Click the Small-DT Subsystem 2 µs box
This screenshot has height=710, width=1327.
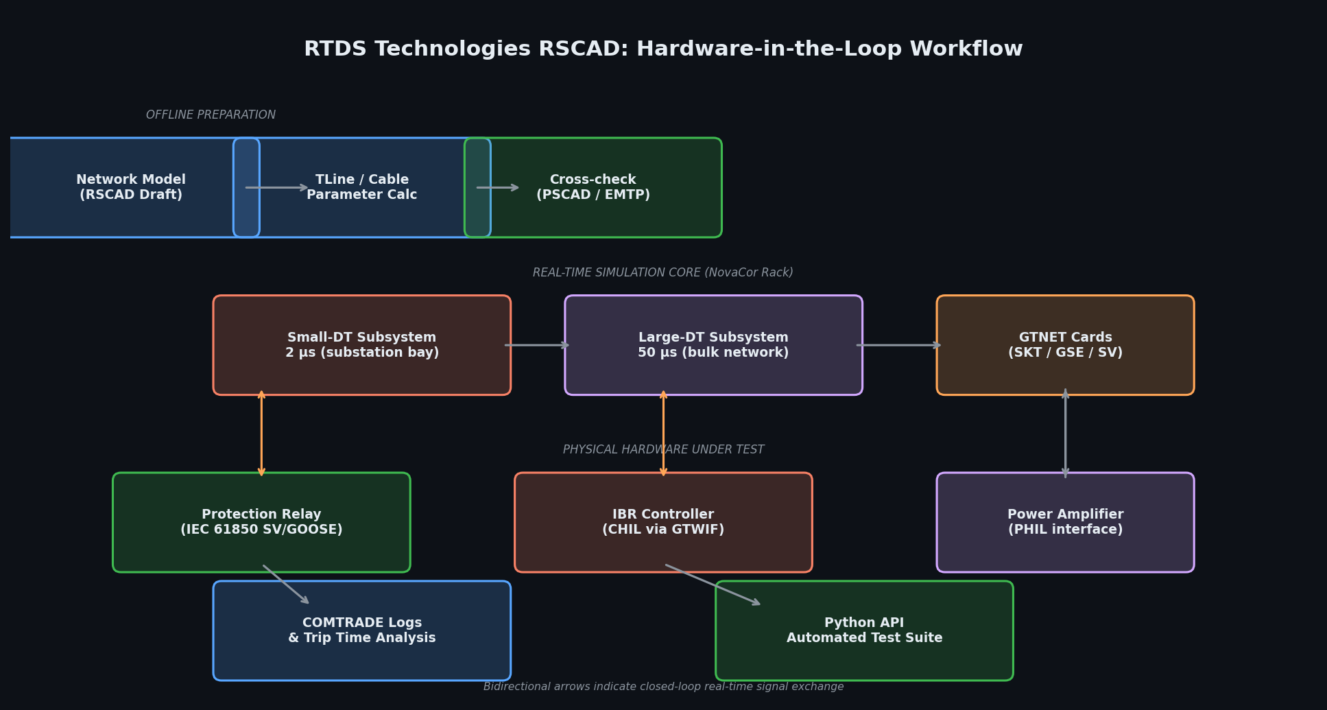click(x=362, y=345)
